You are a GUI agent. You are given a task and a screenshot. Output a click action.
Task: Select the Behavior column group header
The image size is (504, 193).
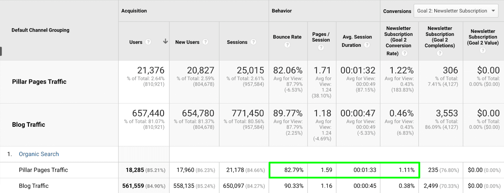[x=282, y=11]
